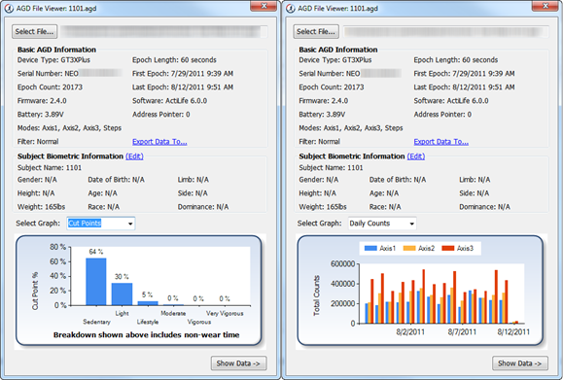563x380 pixels.
Task: Click 'Modes: Axis1, Axis2, Axis3, Steps' in left window
Action: tap(69, 128)
